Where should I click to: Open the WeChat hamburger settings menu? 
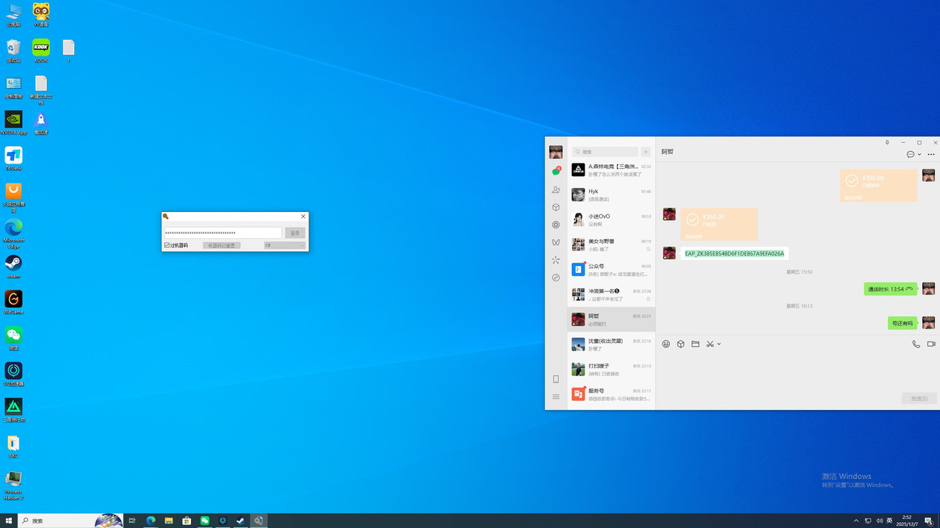click(556, 397)
